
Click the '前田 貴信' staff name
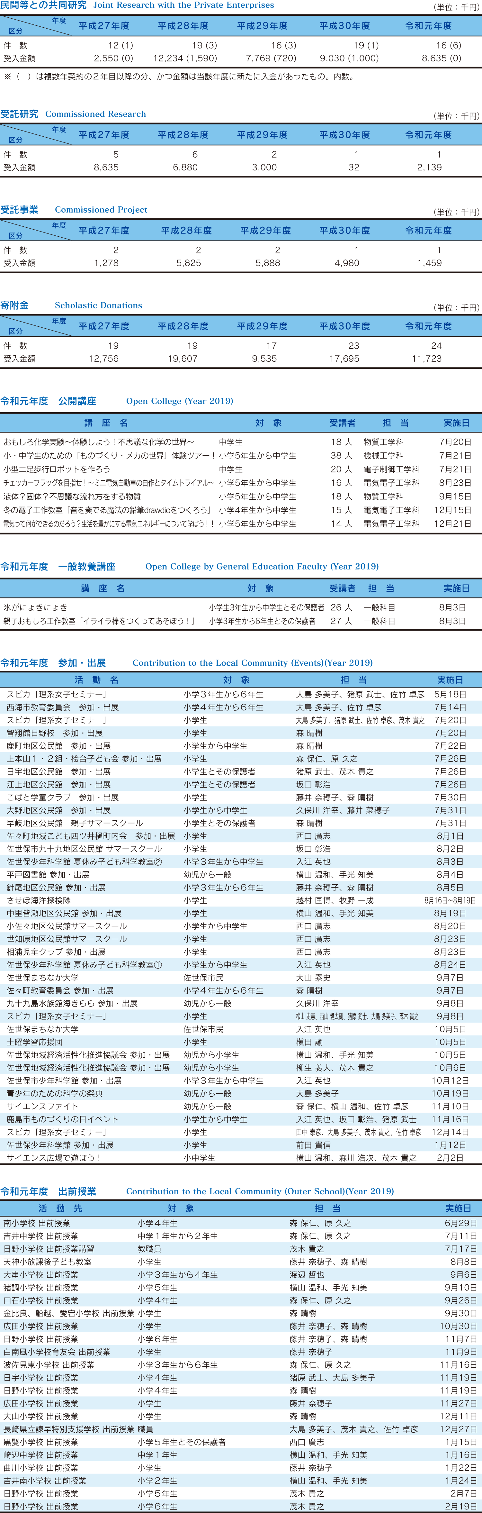pyautogui.click(x=314, y=1145)
